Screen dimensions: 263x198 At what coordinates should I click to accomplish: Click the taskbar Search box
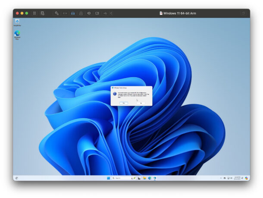coord(119,178)
